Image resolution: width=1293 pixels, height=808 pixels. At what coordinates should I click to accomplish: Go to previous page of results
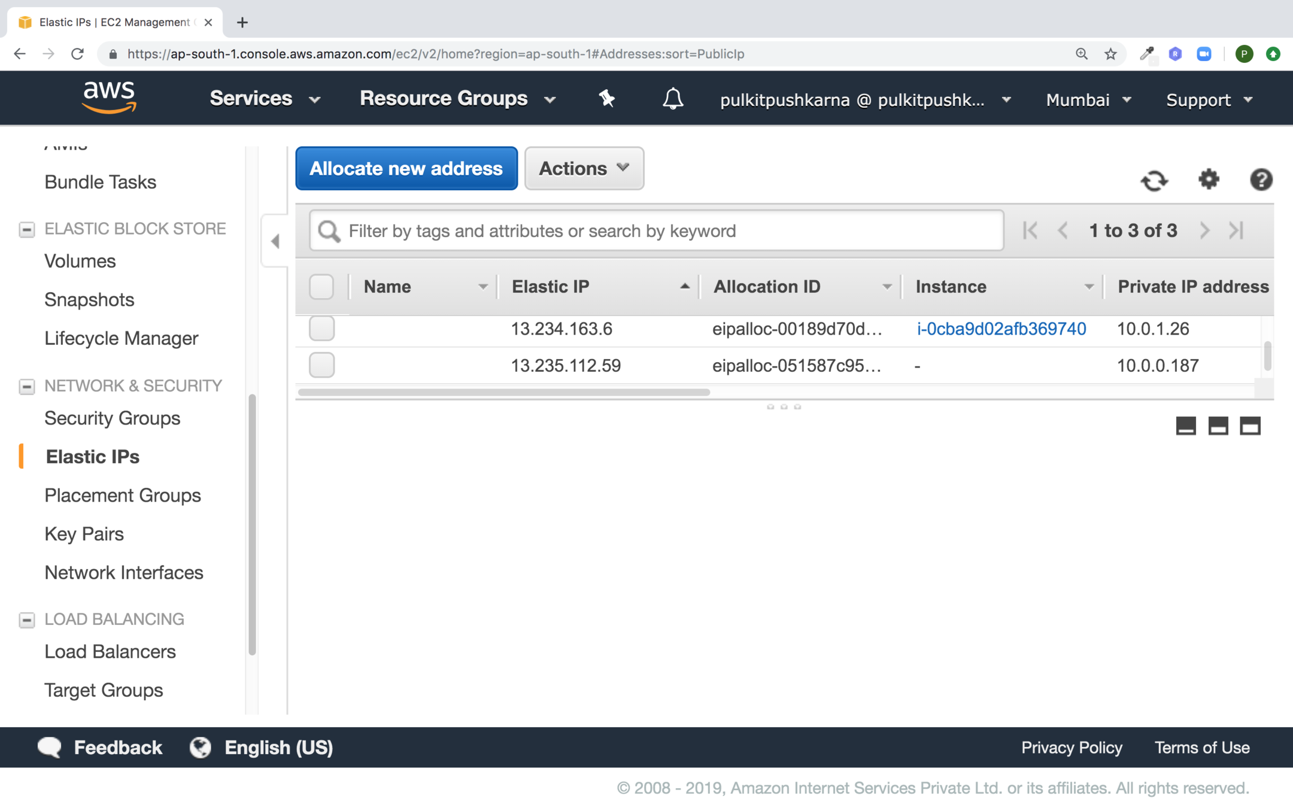click(1063, 230)
